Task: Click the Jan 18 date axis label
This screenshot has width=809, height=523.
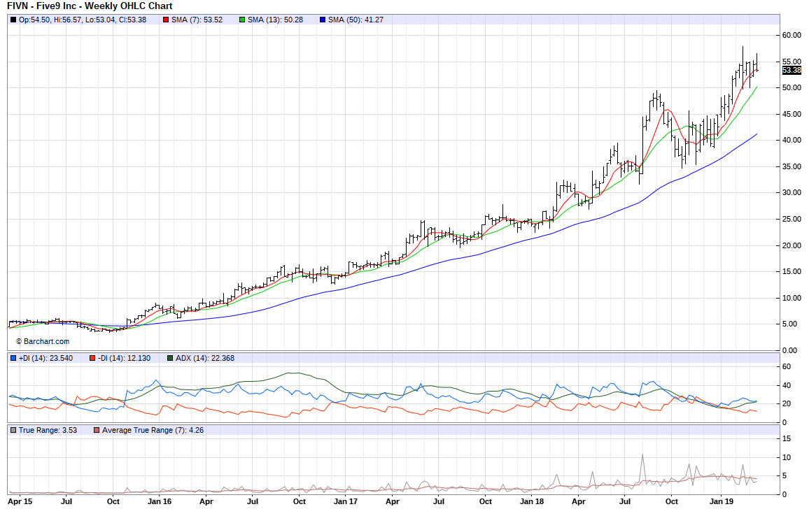Action: [533, 501]
